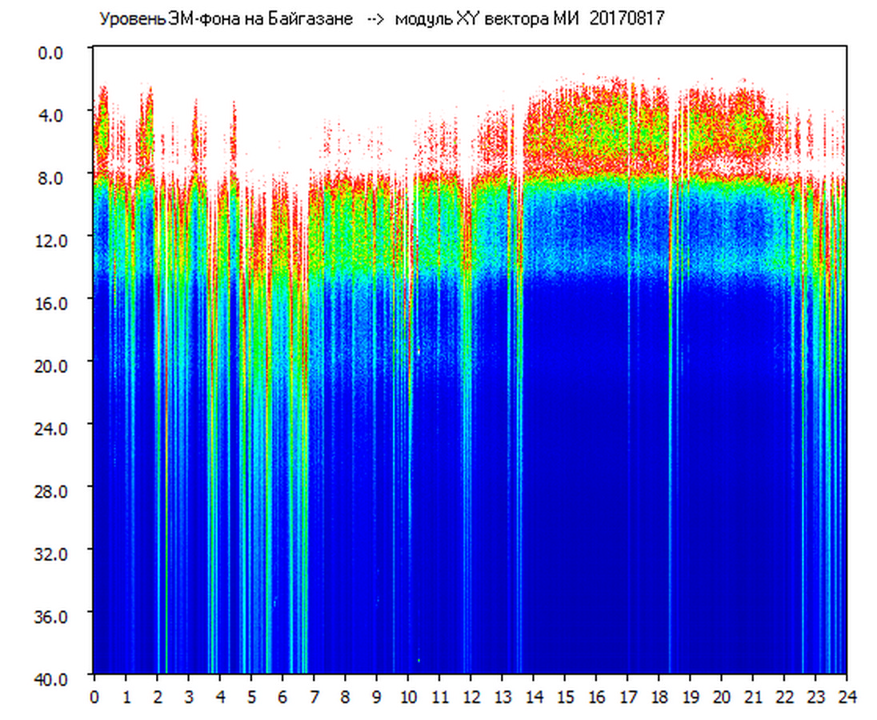Image resolution: width=877 pixels, height=720 pixels.
Task: Click the date 20170817 in the title
Action: tap(627, 19)
